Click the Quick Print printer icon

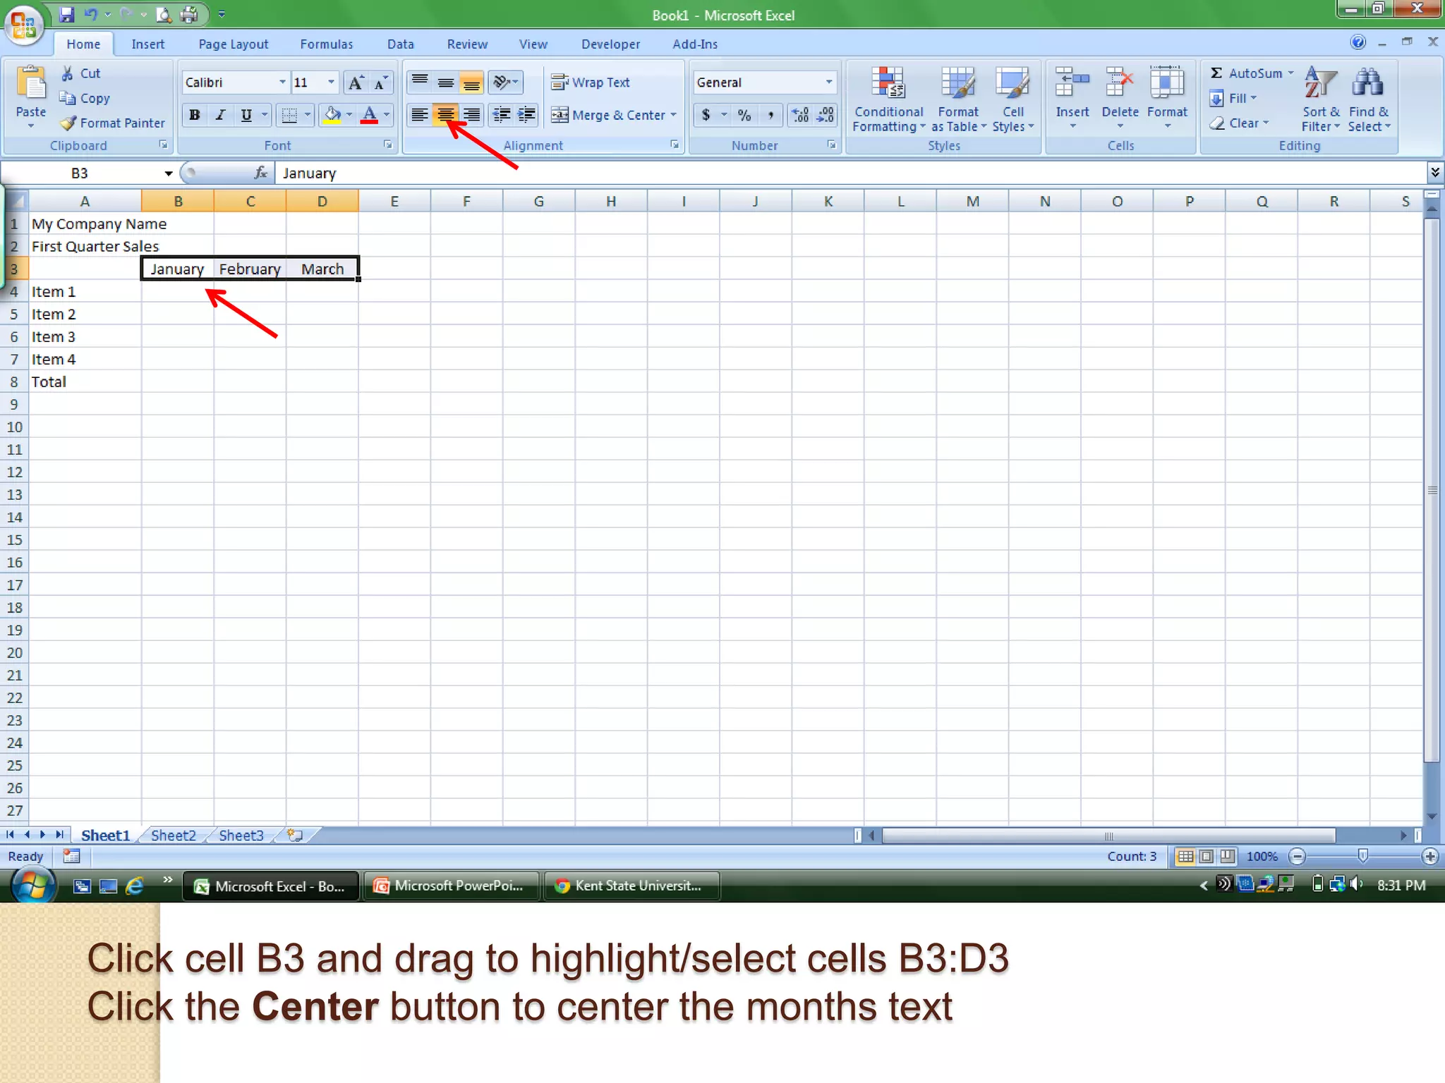click(189, 14)
